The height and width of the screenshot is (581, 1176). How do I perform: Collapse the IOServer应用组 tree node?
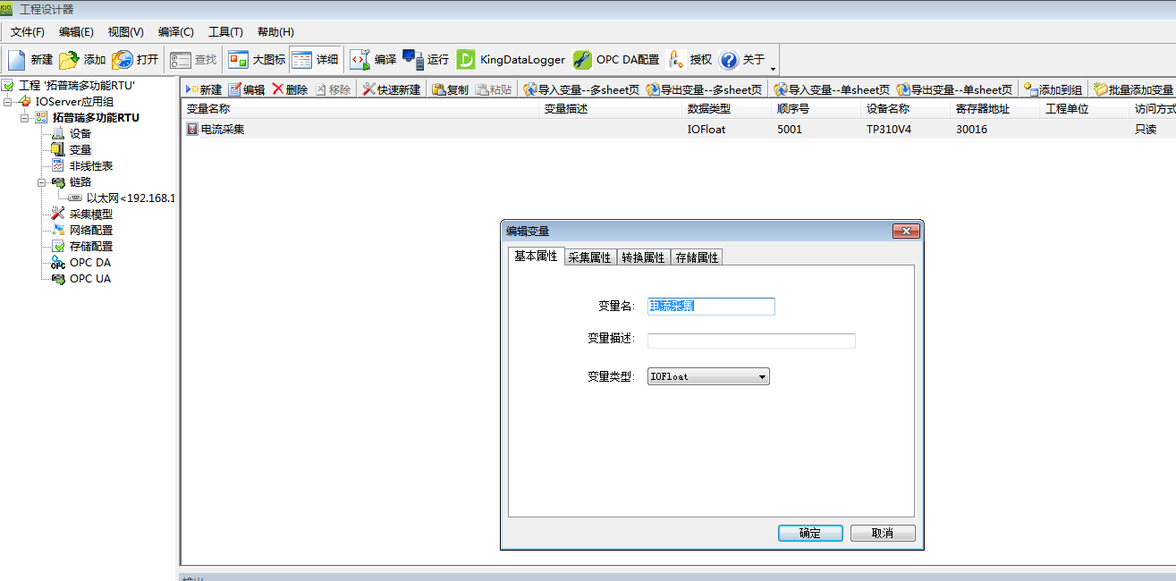click(8, 102)
